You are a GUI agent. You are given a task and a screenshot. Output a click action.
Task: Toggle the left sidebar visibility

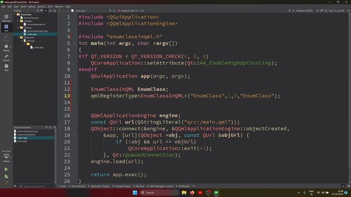(x=15, y=186)
